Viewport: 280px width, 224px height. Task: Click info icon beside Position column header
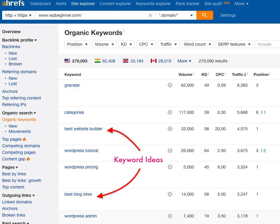coord(270,73)
